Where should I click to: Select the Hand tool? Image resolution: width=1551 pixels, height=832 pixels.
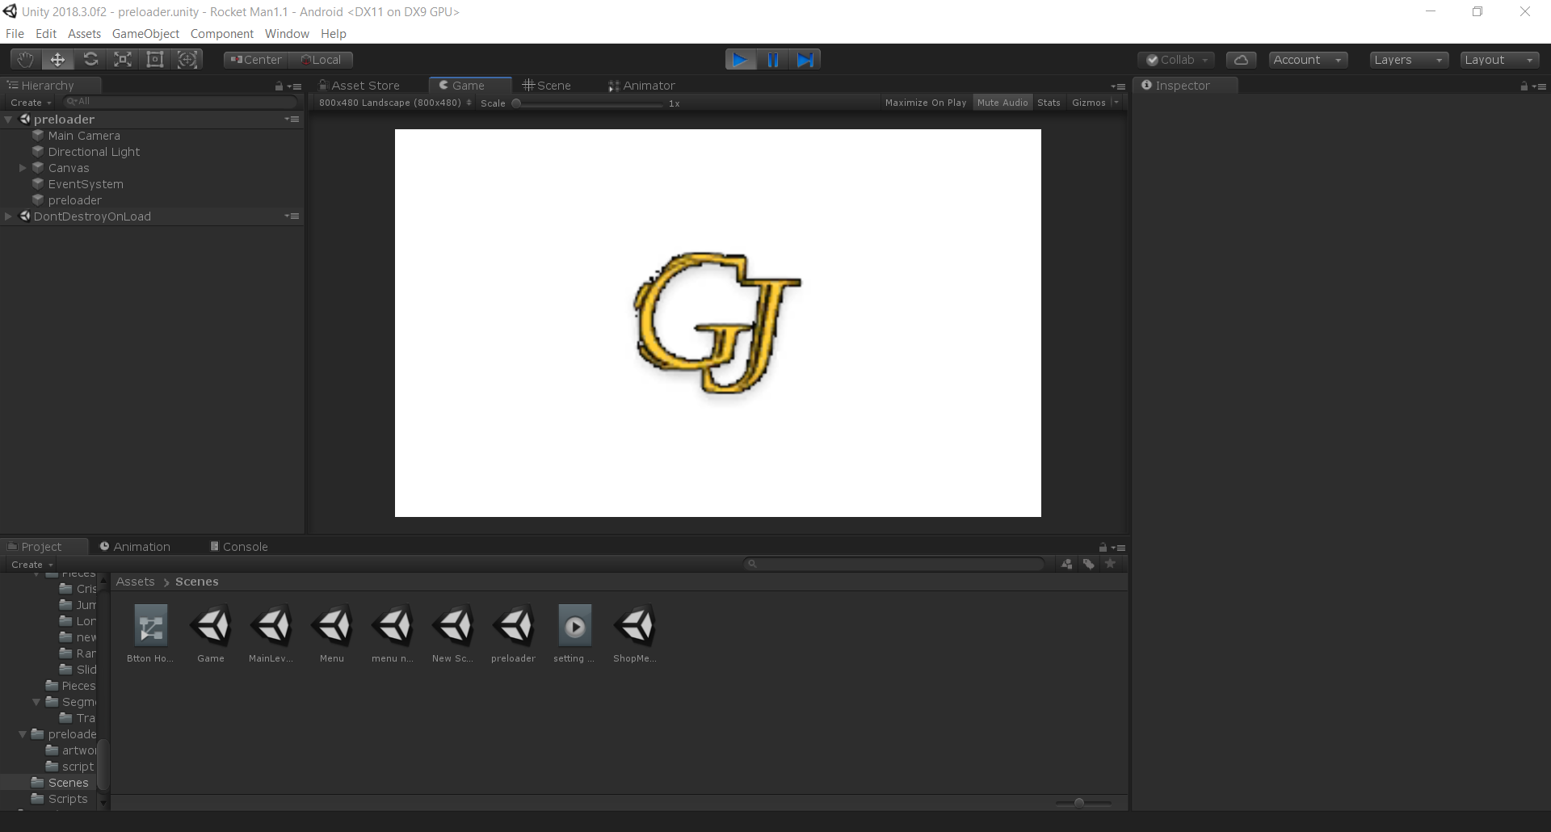25,59
